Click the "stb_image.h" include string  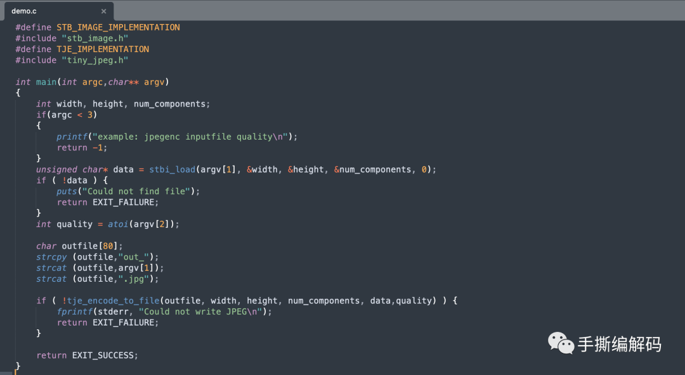coord(95,38)
